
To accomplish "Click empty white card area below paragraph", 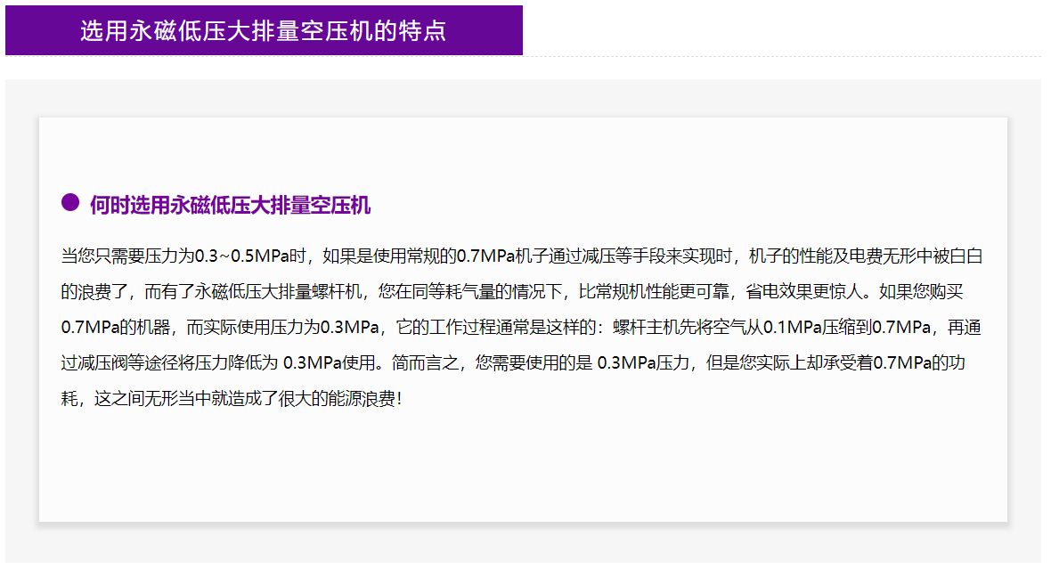I will coord(523,467).
